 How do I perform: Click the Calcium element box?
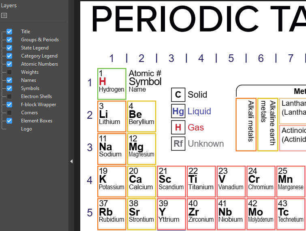[x=142, y=182]
